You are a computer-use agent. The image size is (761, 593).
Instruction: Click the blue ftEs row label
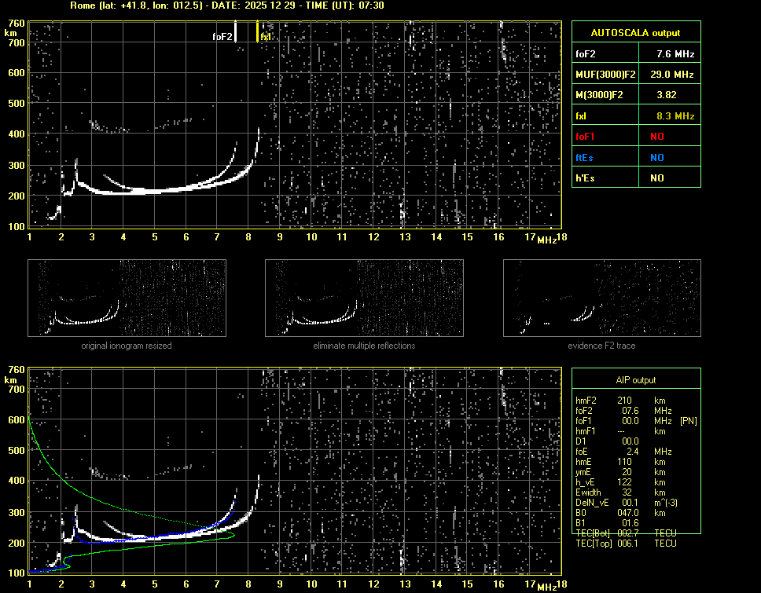click(x=585, y=157)
